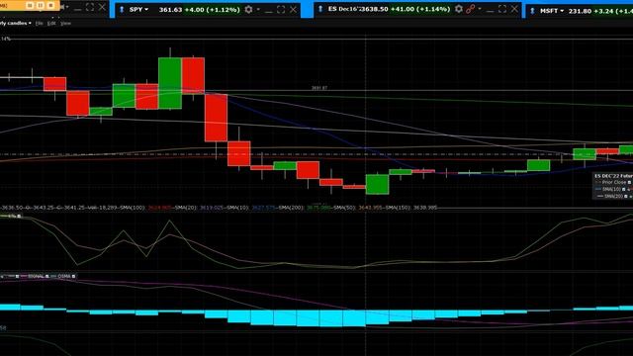Click the Prior Close legend box icon
The image size is (633, 356).
point(629,182)
